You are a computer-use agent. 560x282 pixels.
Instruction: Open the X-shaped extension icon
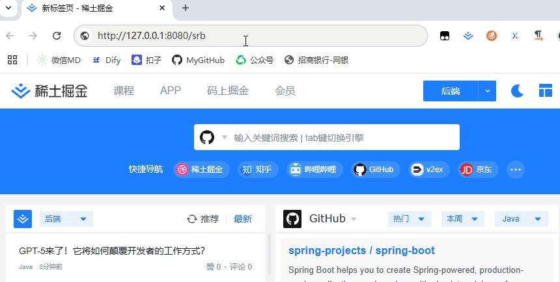tap(515, 36)
